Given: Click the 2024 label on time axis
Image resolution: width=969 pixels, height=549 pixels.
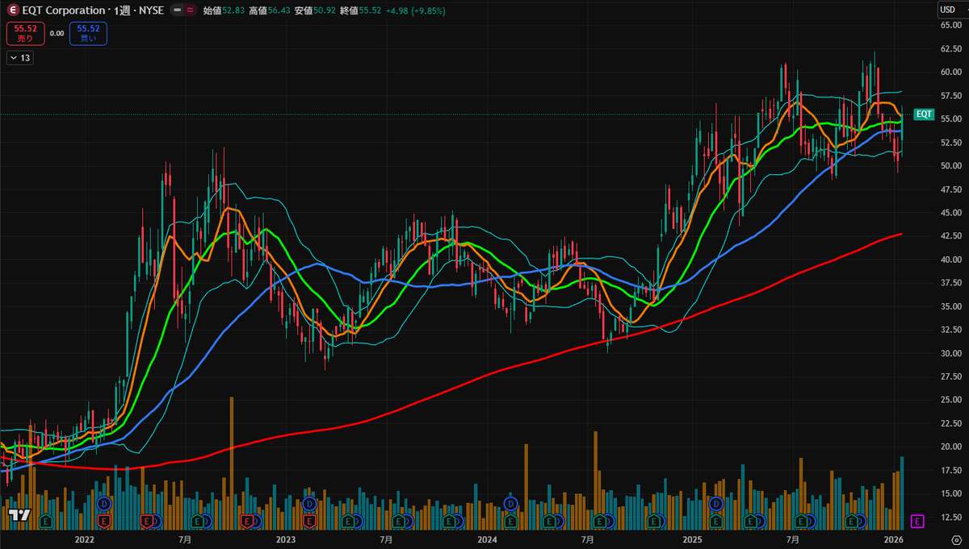Looking at the screenshot, I should 488,539.
